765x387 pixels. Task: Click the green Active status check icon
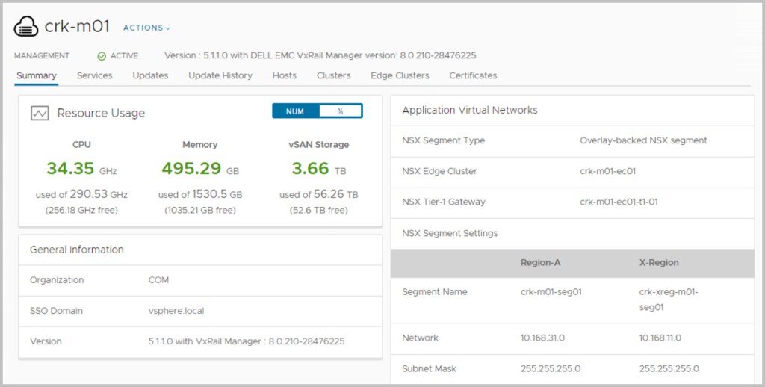point(102,56)
